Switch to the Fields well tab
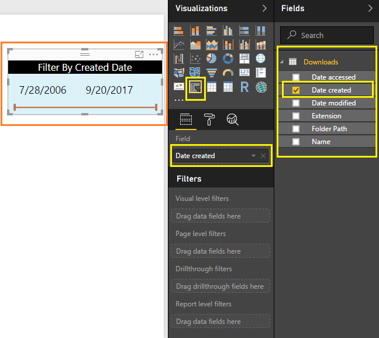379x338 pixels. pyautogui.click(x=186, y=119)
